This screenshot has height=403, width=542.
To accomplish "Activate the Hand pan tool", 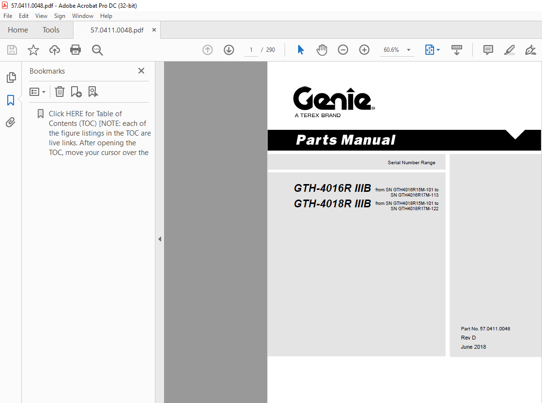I will (321, 50).
